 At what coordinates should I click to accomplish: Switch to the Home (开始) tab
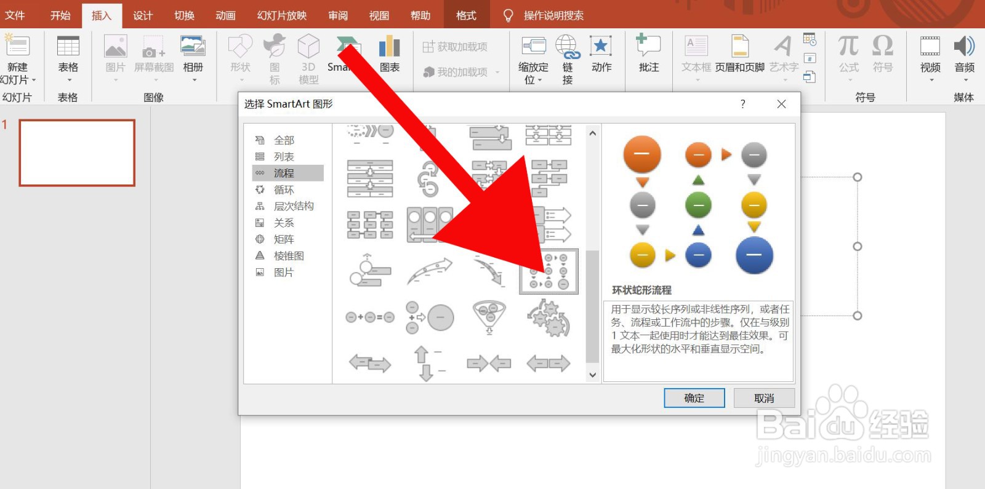[60, 15]
